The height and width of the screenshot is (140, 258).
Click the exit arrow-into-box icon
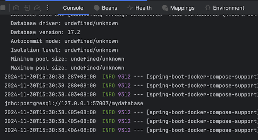(x=27, y=8)
